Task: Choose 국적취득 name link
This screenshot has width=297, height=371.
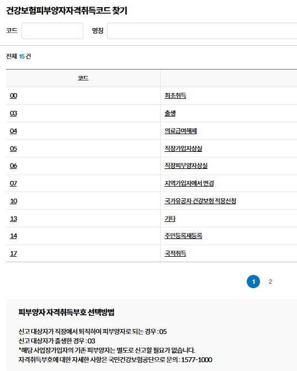Action: tap(176, 253)
